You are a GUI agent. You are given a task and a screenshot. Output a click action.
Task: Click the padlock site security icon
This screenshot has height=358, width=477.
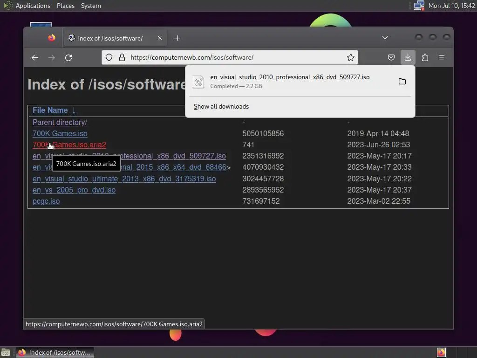122,57
